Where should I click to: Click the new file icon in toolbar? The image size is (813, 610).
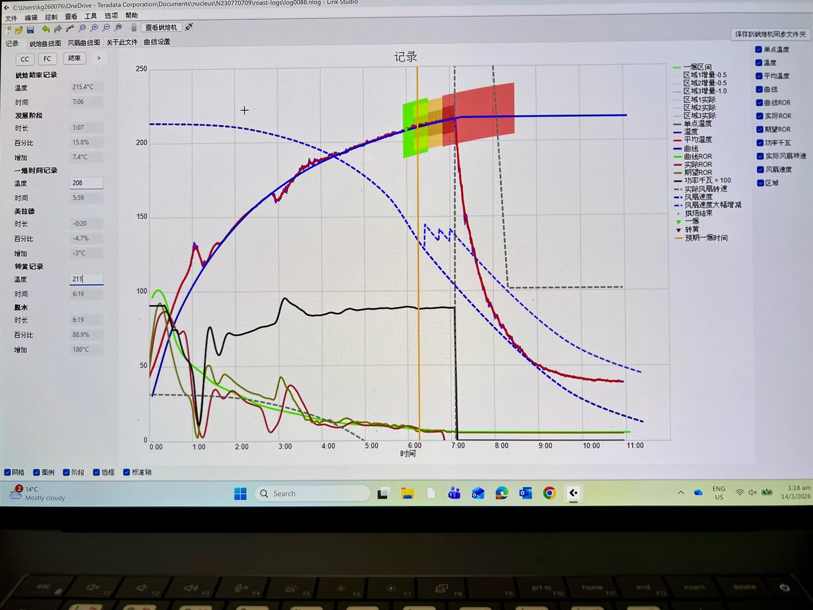tap(8, 29)
